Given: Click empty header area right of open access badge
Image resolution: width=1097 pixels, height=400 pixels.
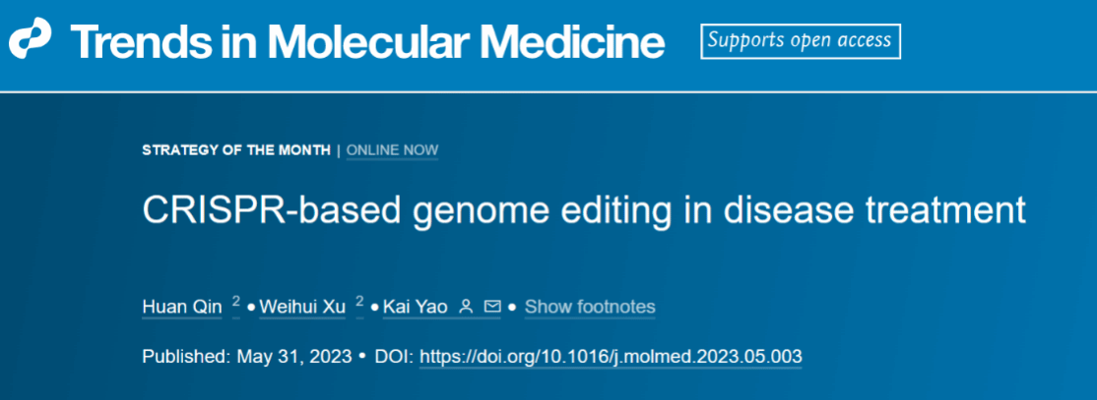Looking at the screenshot, I should (995, 41).
